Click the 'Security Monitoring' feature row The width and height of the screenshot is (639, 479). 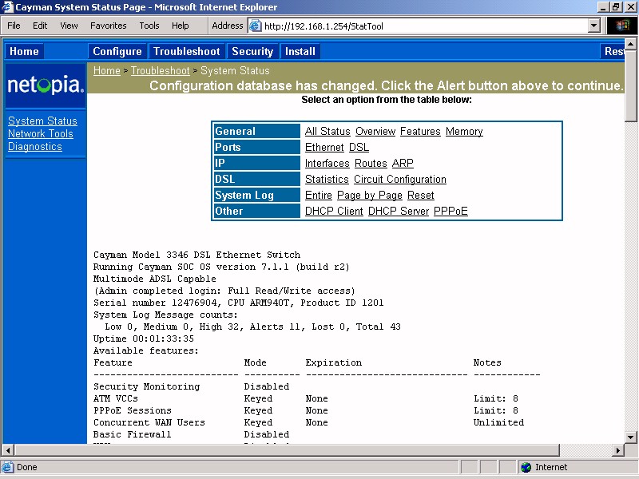[192, 386]
